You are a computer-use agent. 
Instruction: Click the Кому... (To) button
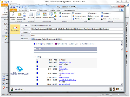[x=25, y=29]
